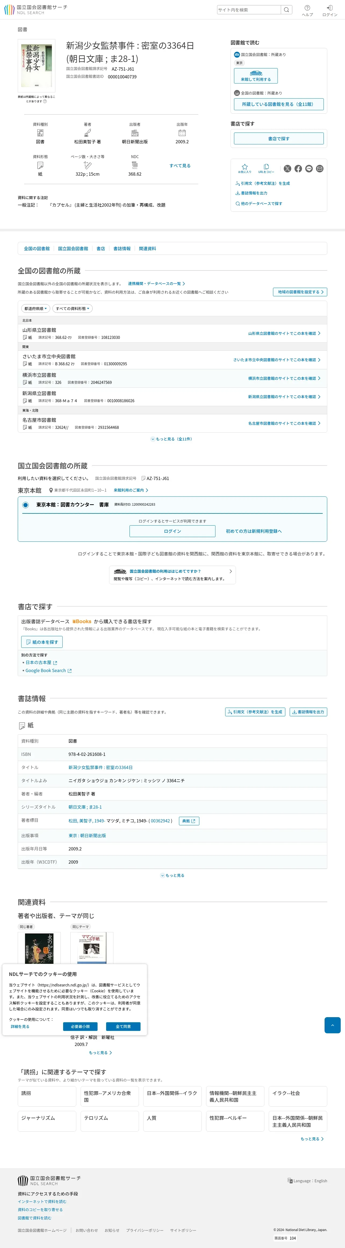This screenshot has height=1248, width=345.
Task: Jump to 書誌情報 tab
Action: click(x=122, y=249)
